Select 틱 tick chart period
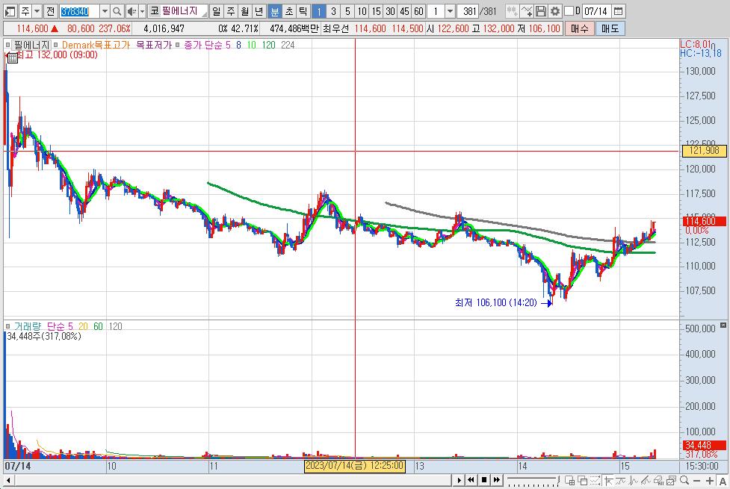Screen dimensions: 730x489 303,11
